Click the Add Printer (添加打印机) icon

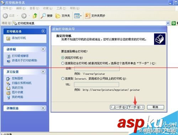pyautogui.click(x=8, y=38)
